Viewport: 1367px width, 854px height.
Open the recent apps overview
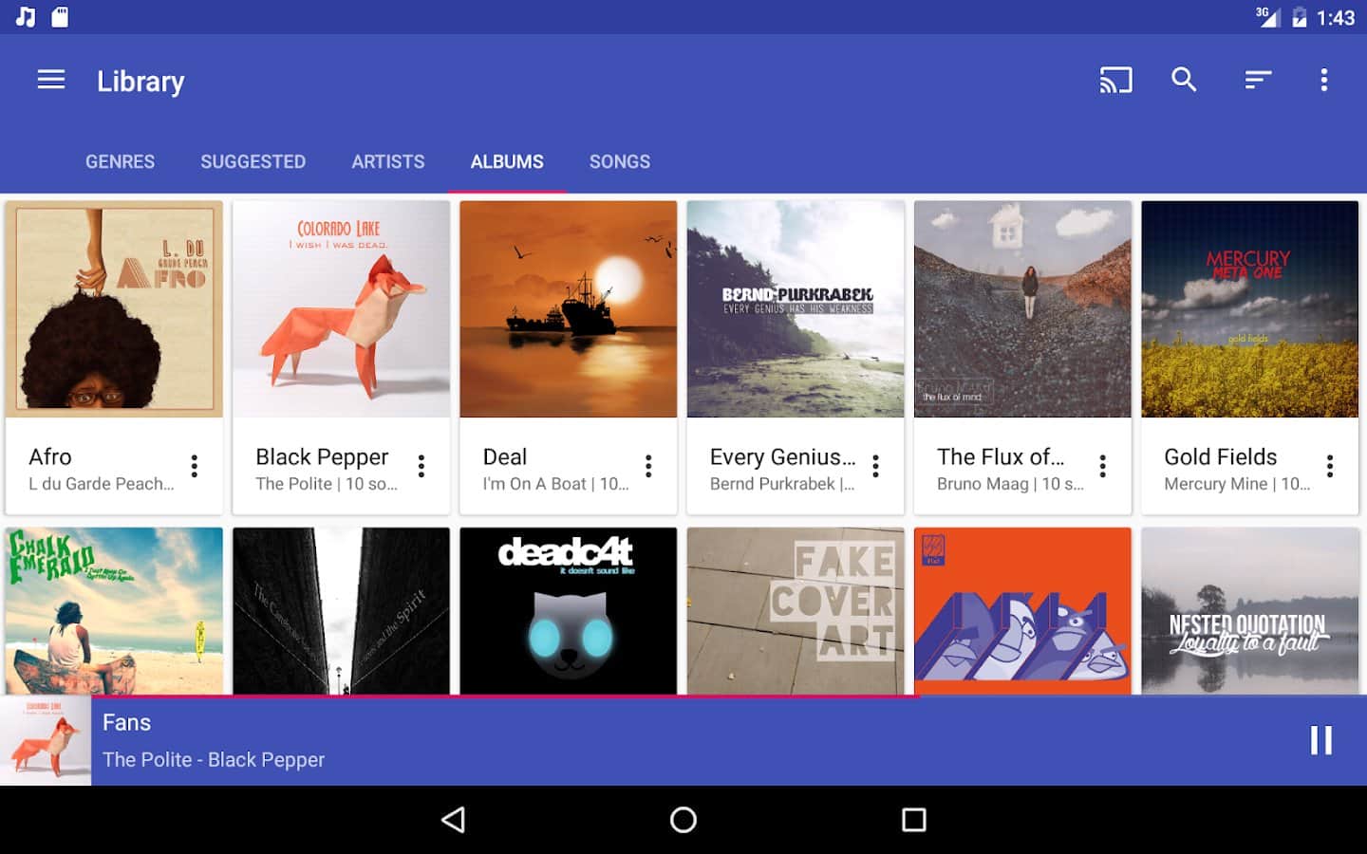point(913,820)
